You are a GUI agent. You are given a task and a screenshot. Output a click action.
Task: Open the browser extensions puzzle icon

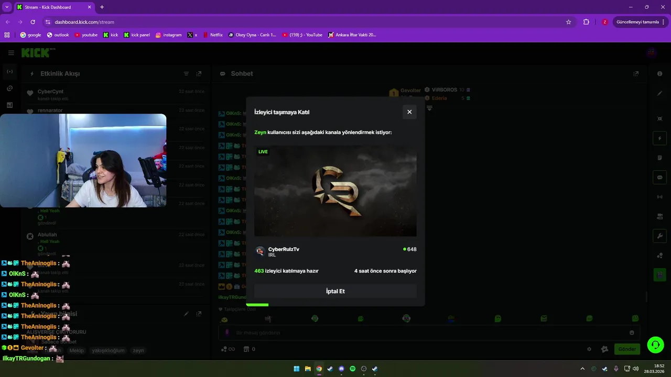(586, 22)
